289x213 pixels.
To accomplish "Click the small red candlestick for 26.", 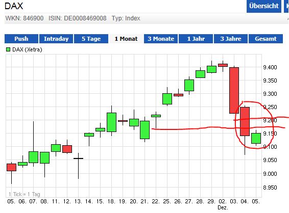I will click(x=178, y=95).
